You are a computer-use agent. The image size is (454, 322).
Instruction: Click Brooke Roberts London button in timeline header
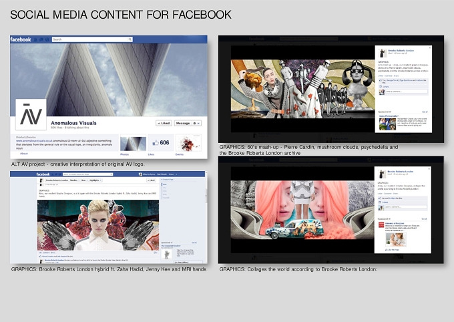57,180
